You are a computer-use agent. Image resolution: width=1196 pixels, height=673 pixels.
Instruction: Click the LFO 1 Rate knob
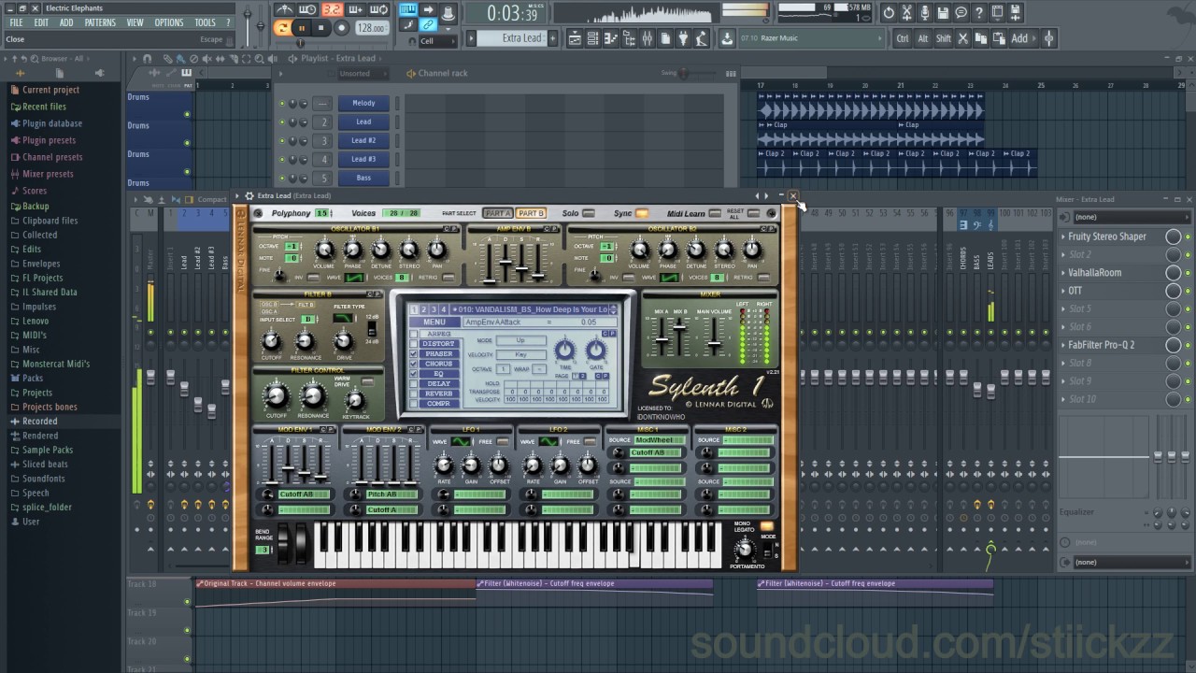click(443, 465)
